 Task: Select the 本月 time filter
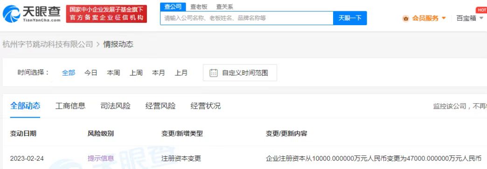[x=159, y=73]
